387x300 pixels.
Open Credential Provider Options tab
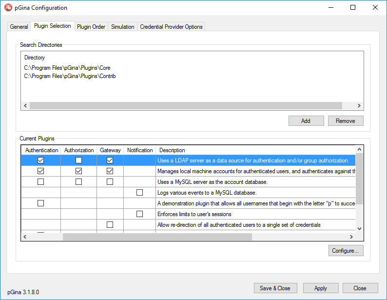tap(171, 27)
